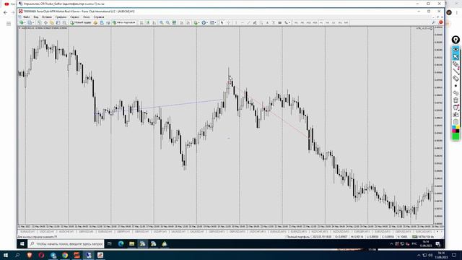This screenshot has height=260, width=462.
Task: Open the Indicators list dropdown
Action: 196,22
